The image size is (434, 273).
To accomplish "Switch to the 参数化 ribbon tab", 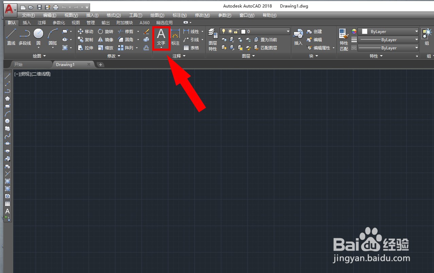I will [59, 23].
